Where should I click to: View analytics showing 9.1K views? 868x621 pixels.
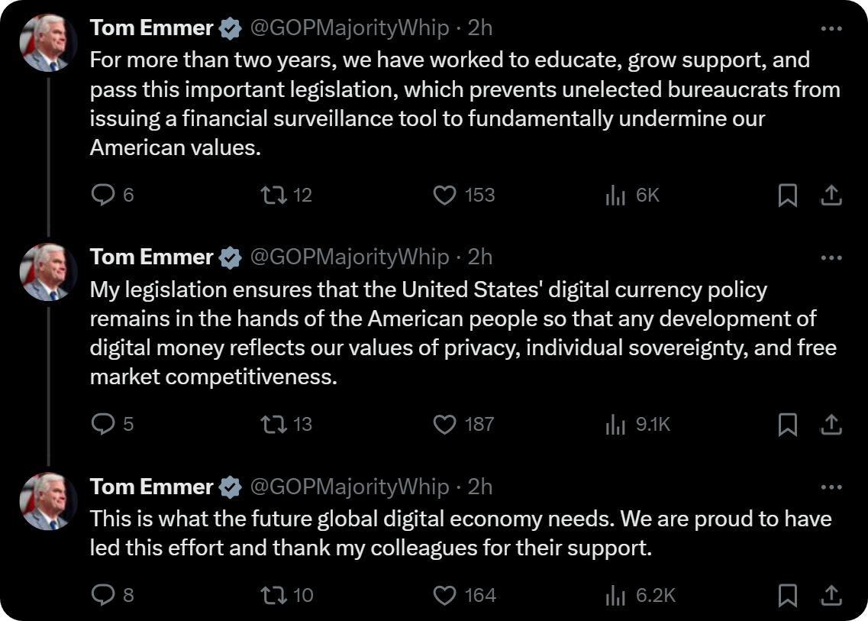point(615,424)
